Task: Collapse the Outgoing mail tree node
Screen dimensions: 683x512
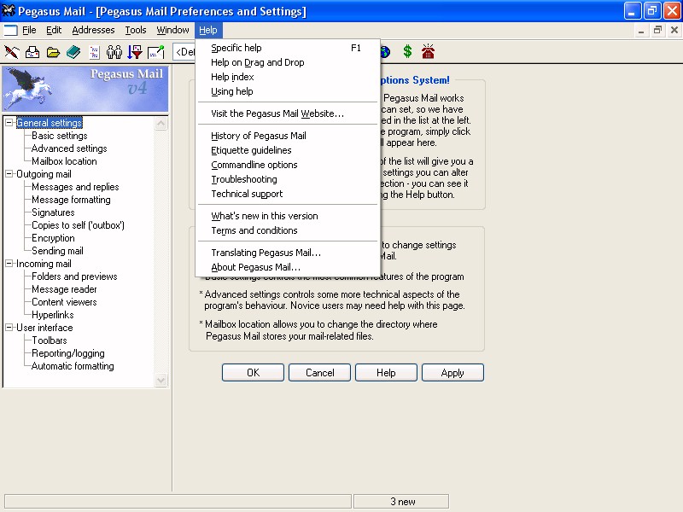Action: tap(9, 174)
